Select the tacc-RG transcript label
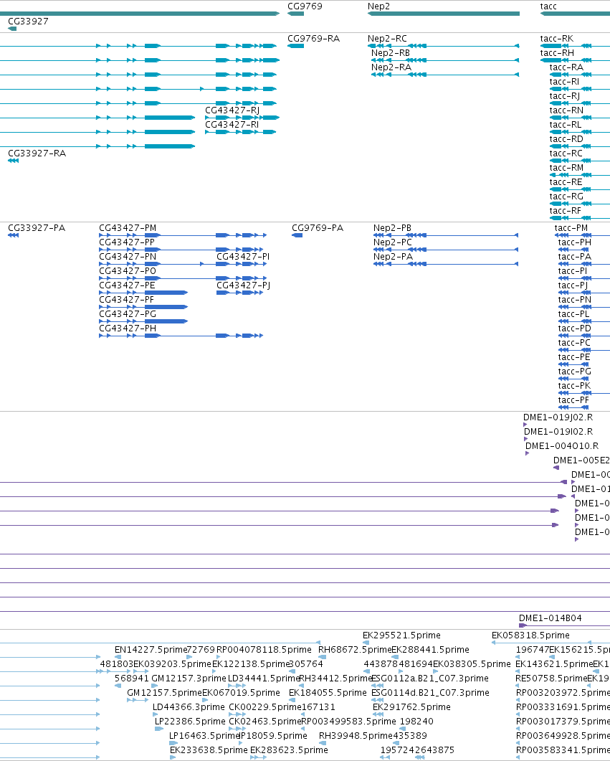This screenshot has width=610, height=761. click(x=566, y=196)
